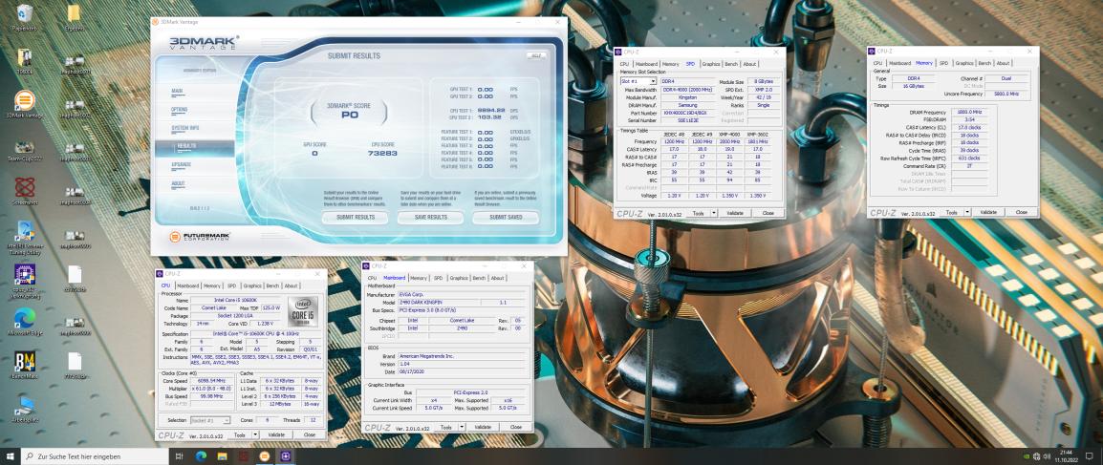
Task: Click the Save Results button in 3DMark
Action: click(x=430, y=218)
